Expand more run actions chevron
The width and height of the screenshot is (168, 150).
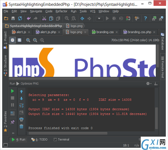pos(13,133)
